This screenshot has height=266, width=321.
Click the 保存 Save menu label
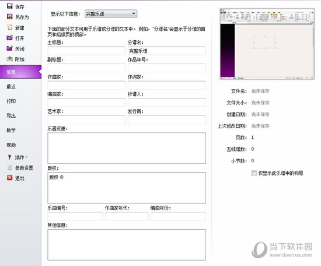pyautogui.click(x=20, y=7)
